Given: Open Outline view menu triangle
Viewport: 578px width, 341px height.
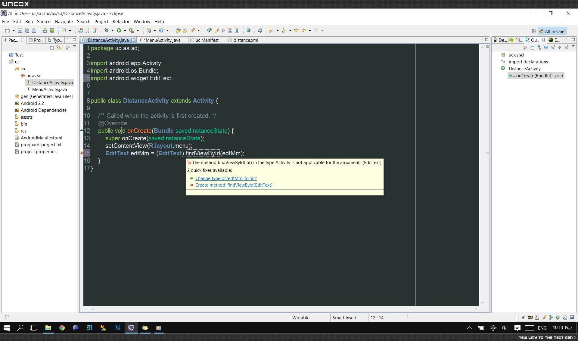Looking at the screenshot, I should pyautogui.click(x=573, y=46).
